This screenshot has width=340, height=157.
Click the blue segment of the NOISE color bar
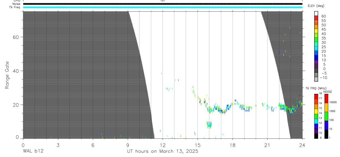pos(326,125)
